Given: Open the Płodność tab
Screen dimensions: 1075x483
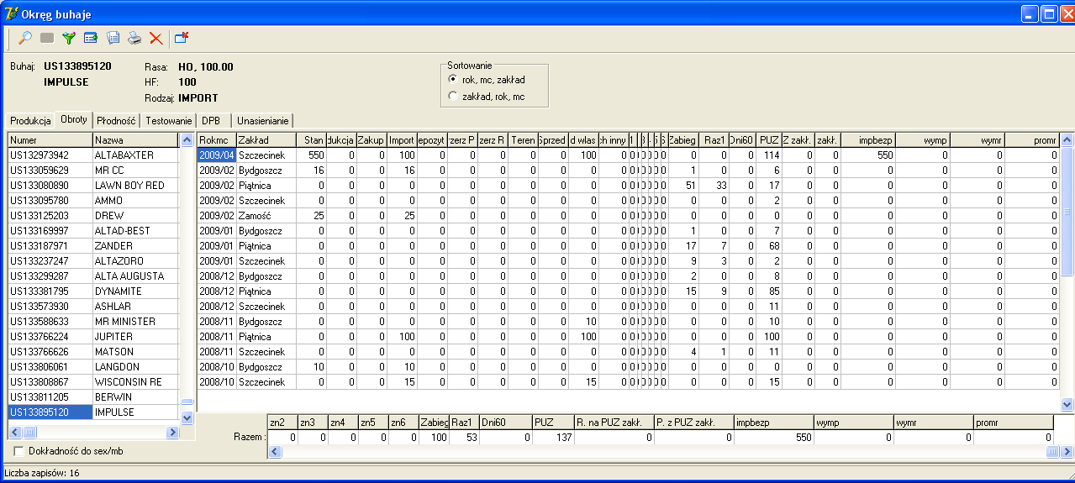Looking at the screenshot, I should coord(117,121).
